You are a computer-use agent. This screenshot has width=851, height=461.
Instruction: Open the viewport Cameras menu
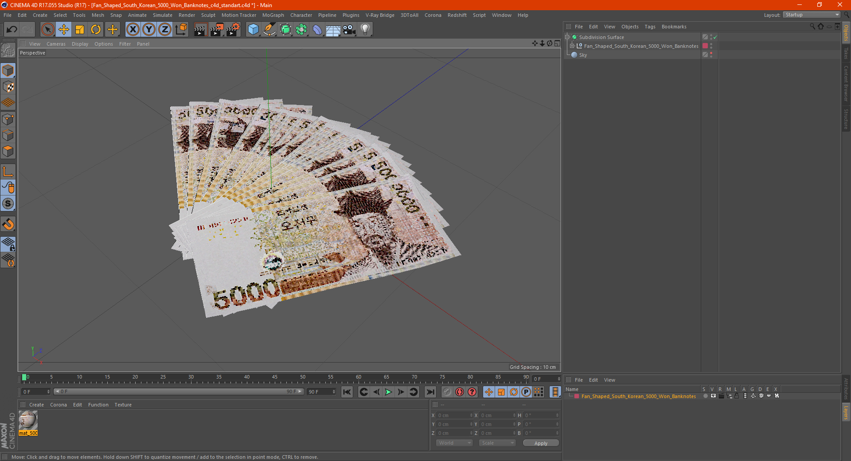pos(56,44)
